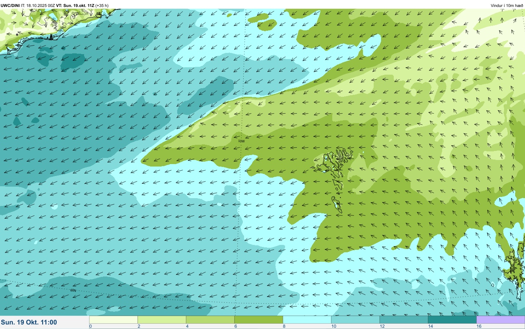
Task: Click the 0–2 pale yellow legend swatch
Action: (x=114, y=319)
